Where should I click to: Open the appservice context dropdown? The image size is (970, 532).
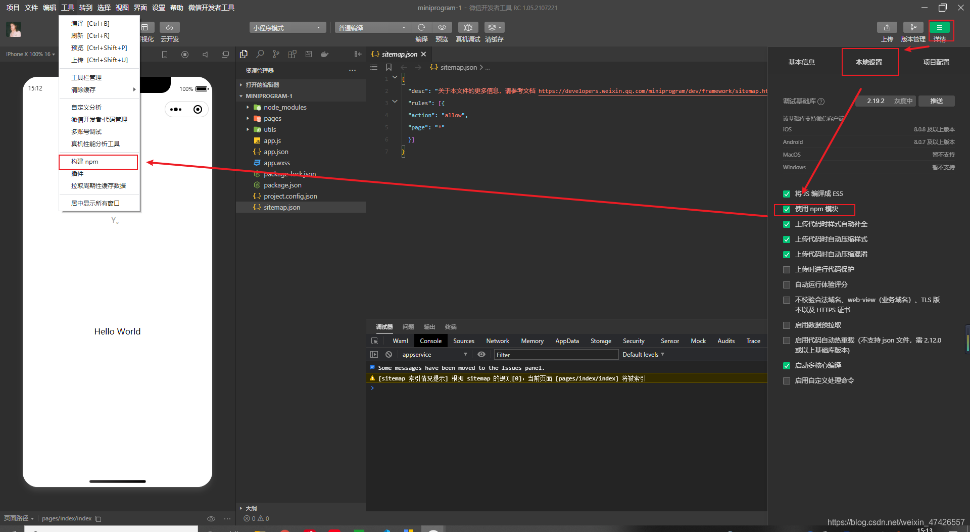point(434,355)
